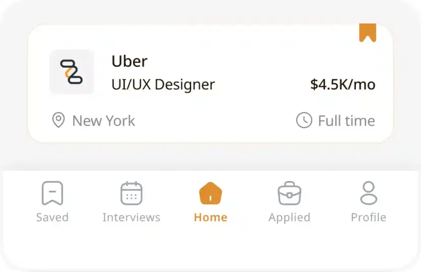This screenshot has width=421, height=272.
Task: Tap the clock icon for job type
Action: (304, 120)
